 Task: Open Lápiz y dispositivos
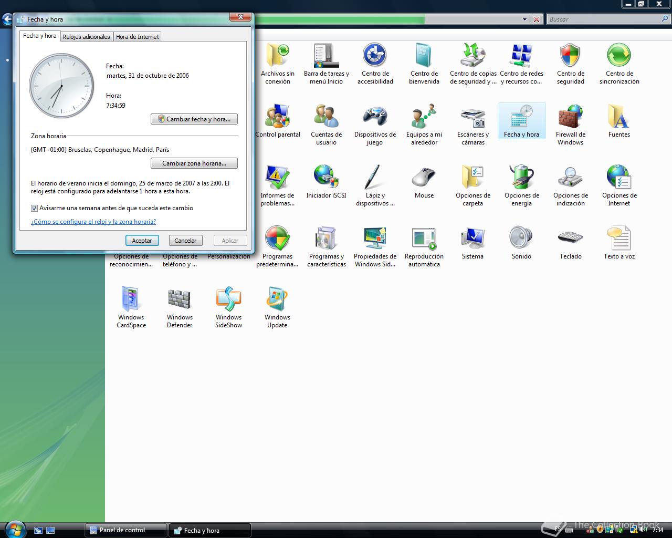click(x=375, y=186)
